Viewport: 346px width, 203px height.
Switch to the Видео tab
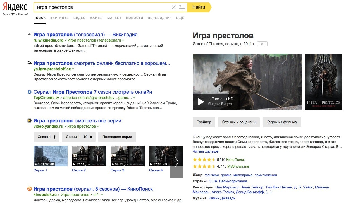click(x=80, y=18)
